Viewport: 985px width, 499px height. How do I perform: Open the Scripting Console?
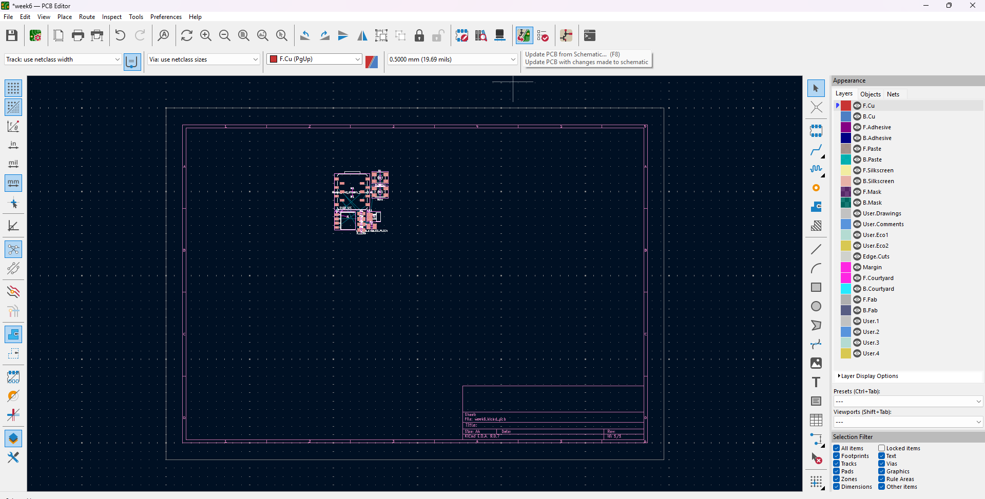click(590, 35)
